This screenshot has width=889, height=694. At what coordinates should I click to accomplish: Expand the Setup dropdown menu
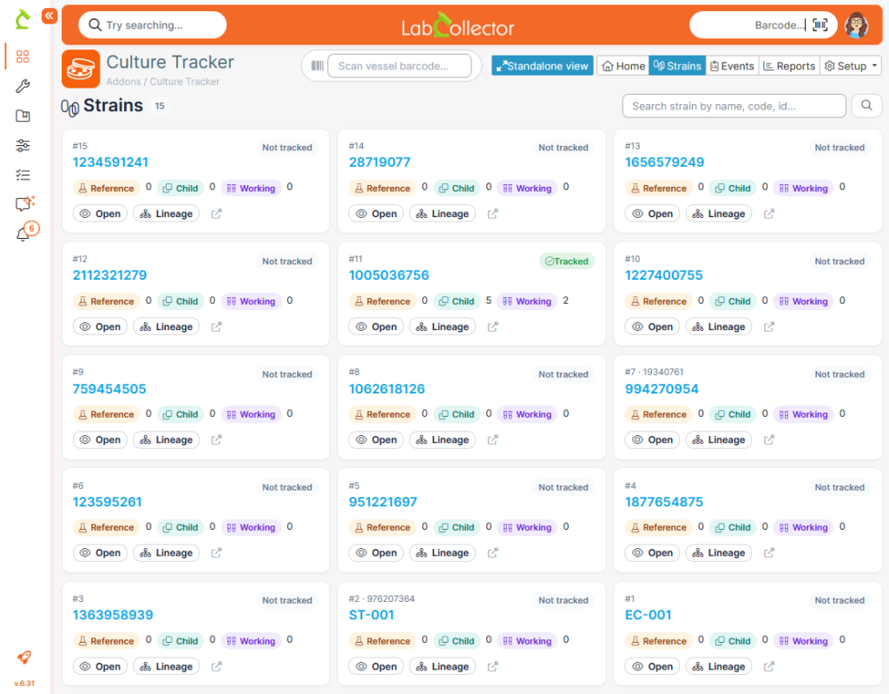[x=851, y=66]
